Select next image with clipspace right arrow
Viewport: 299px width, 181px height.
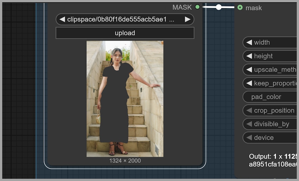[x=188, y=19]
